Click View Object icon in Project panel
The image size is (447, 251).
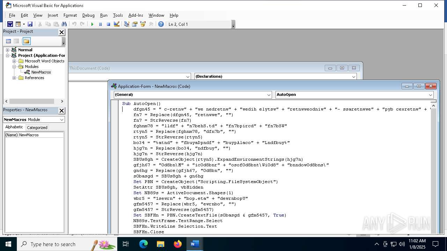click(16, 41)
